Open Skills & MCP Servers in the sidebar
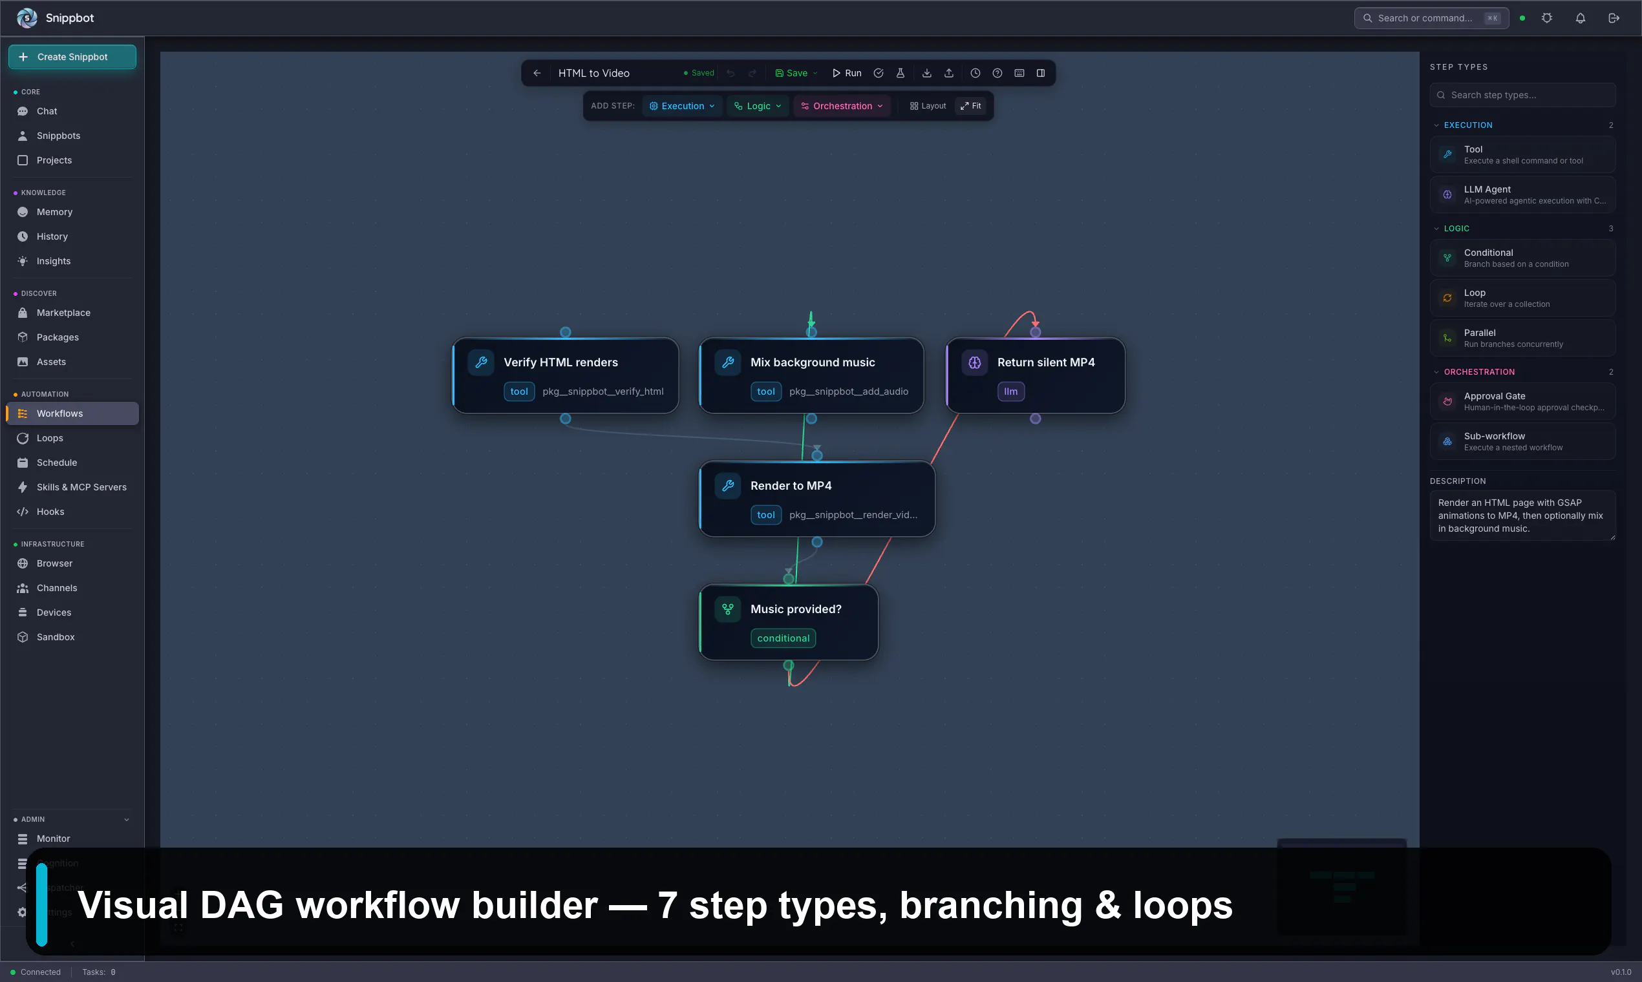This screenshot has width=1642, height=982. click(x=72, y=487)
